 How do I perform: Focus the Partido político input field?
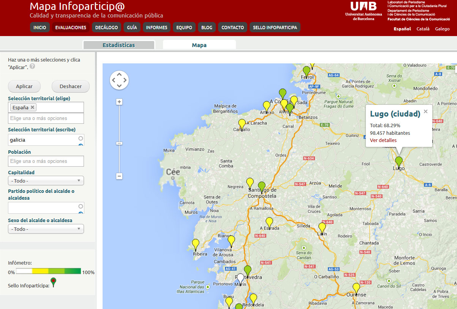tap(46, 208)
